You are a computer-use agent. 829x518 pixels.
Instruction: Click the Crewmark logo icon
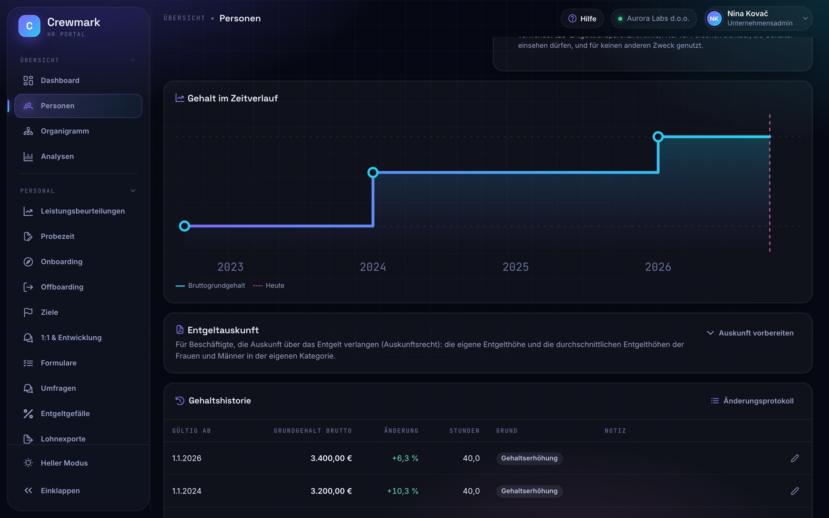(29, 26)
